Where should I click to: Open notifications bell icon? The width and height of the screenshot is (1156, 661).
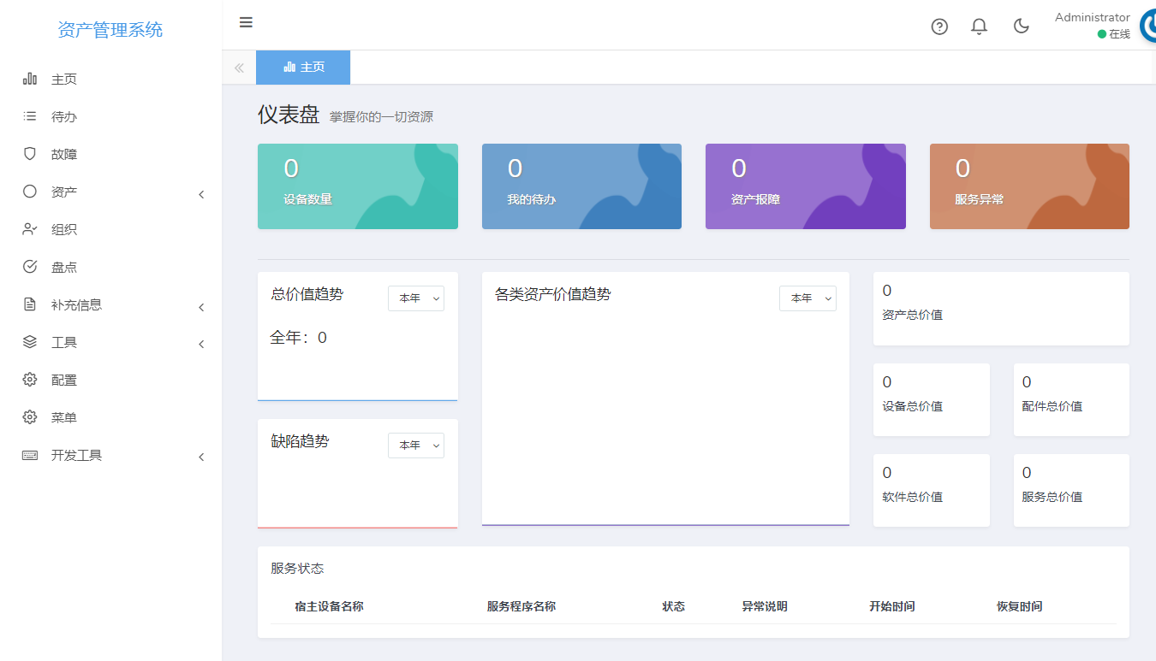pyautogui.click(x=979, y=27)
